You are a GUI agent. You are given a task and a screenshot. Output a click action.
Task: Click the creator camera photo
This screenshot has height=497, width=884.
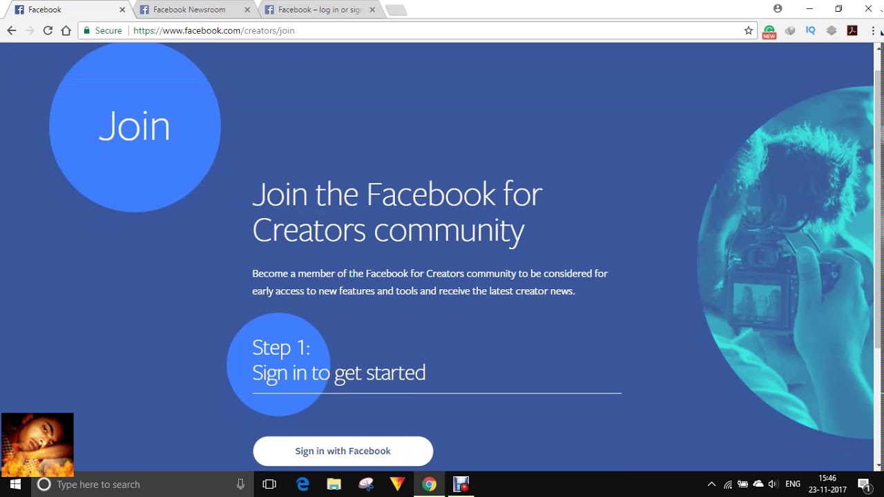tap(785, 262)
